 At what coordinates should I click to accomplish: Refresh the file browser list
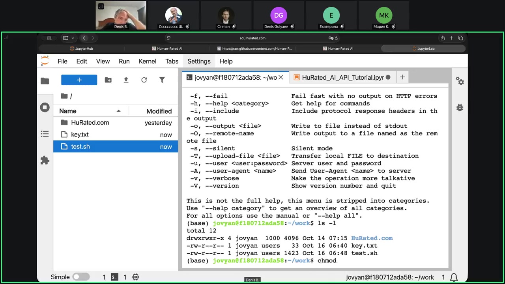click(x=144, y=80)
